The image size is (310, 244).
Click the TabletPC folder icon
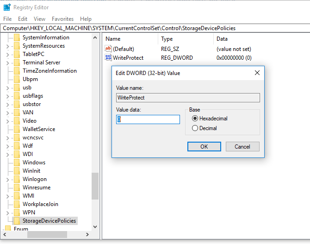click(17, 54)
